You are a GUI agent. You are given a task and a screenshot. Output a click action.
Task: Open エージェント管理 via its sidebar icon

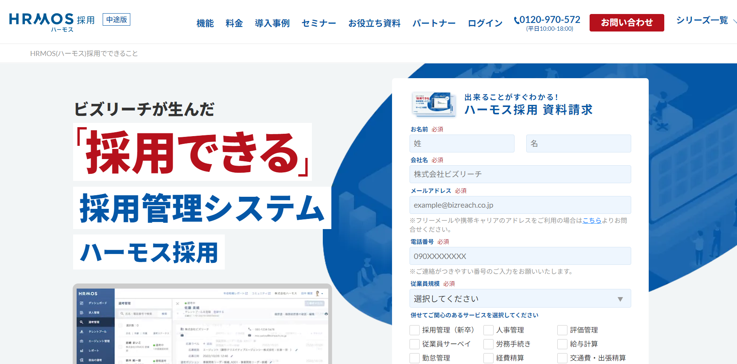click(81, 341)
